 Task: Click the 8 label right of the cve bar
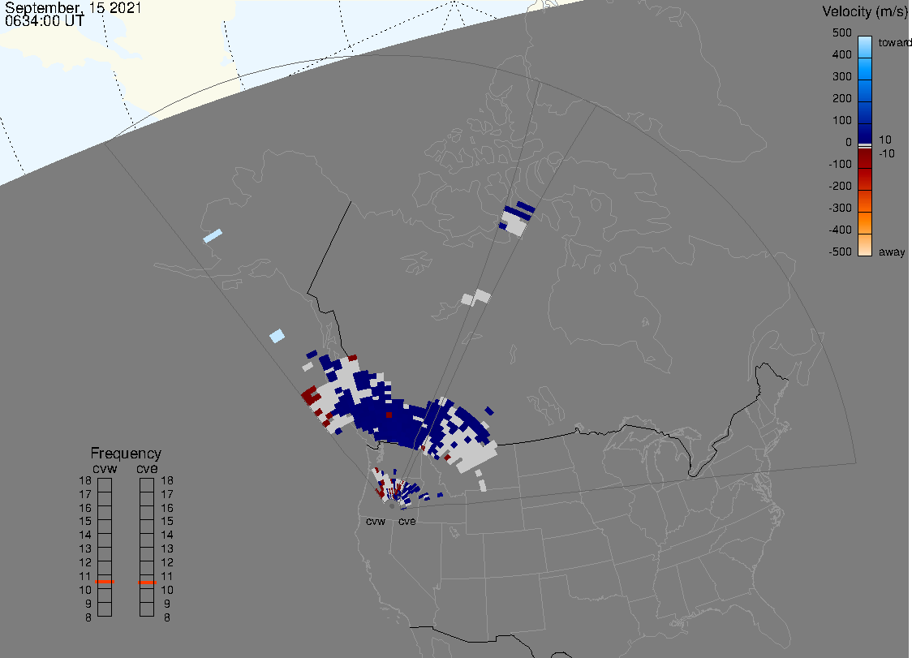point(167,617)
